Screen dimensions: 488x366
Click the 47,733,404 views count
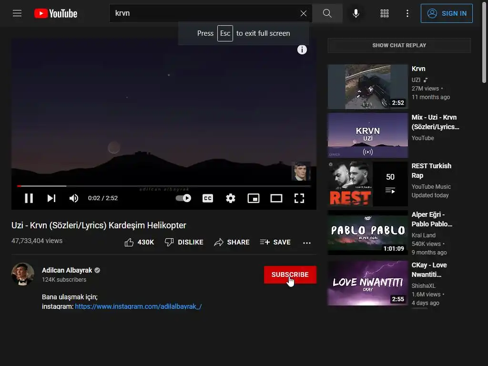pyautogui.click(x=37, y=241)
